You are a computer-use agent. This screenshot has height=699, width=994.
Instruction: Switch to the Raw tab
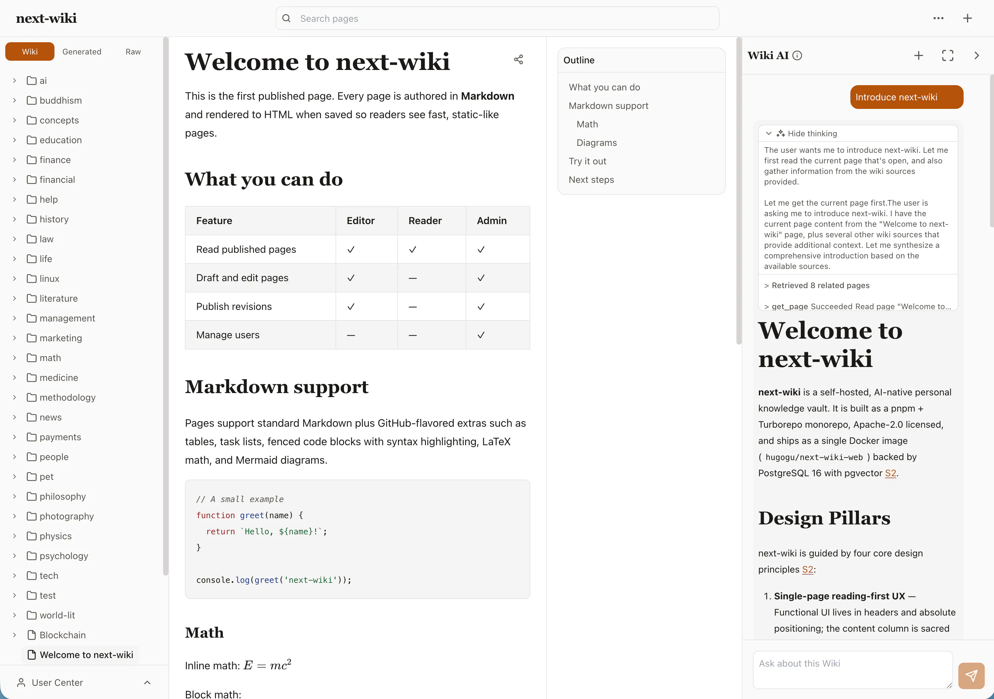click(x=133, y=51)
